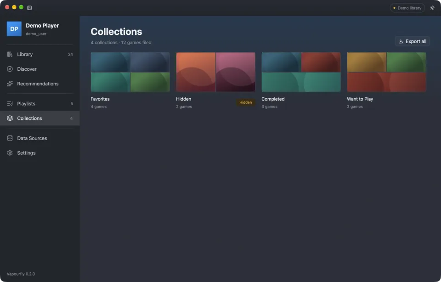The image size is (441, 282).
Task: Switch theme with the sun icon
Action: point(432,8)
